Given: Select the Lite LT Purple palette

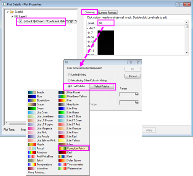Looking at the screenshot, I should (x=40, y=124).
